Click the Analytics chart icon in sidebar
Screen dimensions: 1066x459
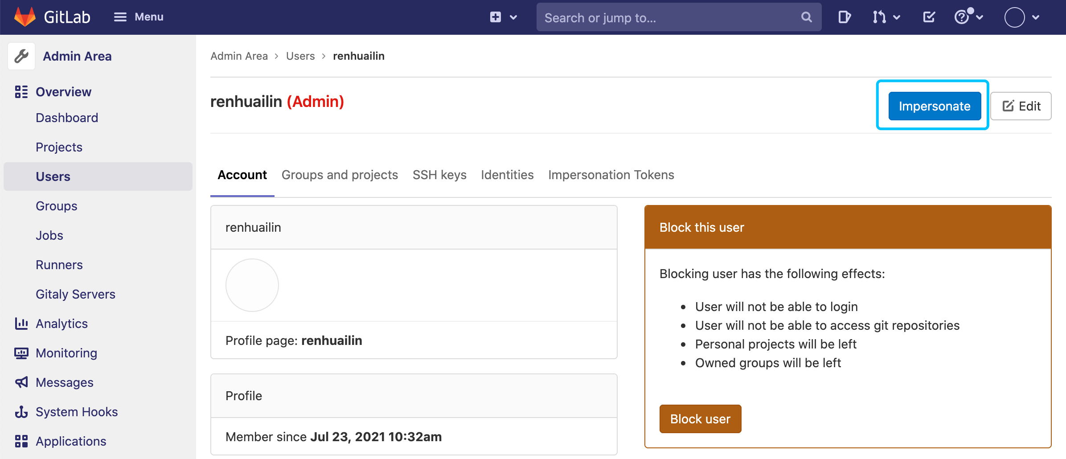tap(21, 324)
